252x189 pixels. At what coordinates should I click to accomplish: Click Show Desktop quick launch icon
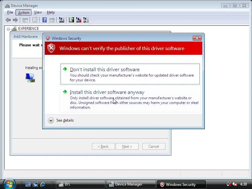(28, 184)
